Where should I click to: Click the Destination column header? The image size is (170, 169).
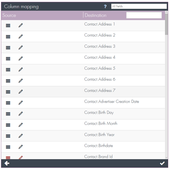pyautogui.click(x=95, y=15)
